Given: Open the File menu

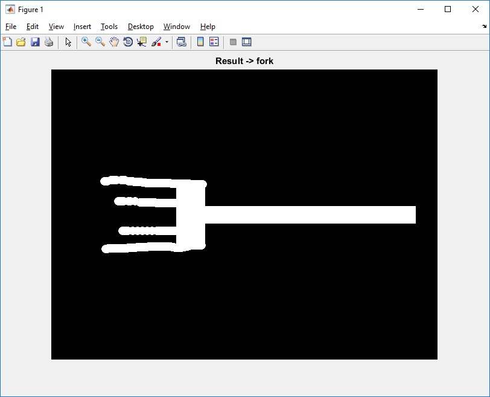Looking at the screenshot, I should click(11, 27).
